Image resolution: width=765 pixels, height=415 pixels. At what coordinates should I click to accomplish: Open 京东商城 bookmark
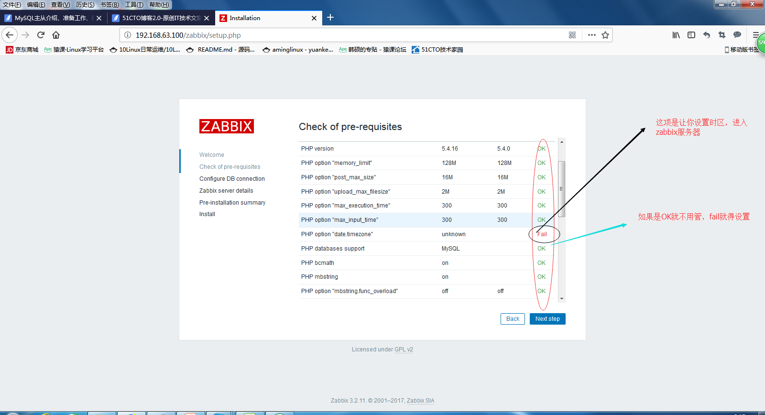pyautogui.click(x=22, y=50)
